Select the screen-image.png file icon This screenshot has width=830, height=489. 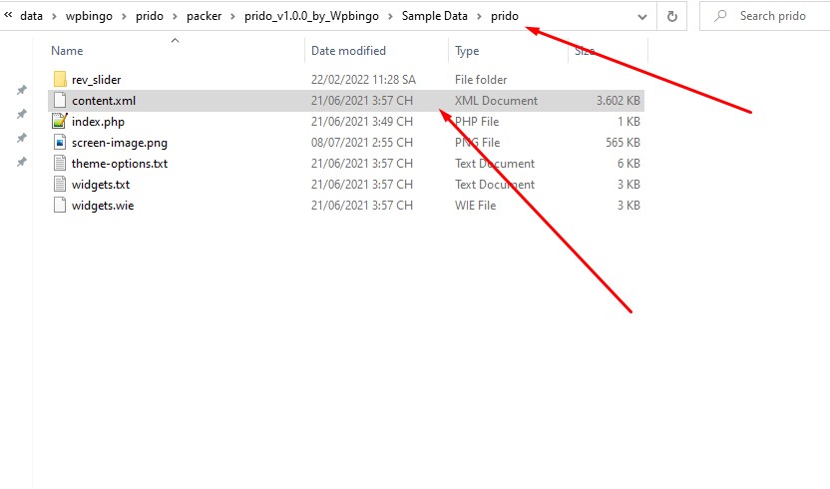pyautogui.click(x=60, y=142)
